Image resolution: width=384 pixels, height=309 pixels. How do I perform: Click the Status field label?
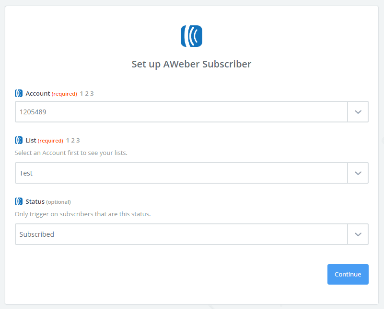(x=35, y=202)
